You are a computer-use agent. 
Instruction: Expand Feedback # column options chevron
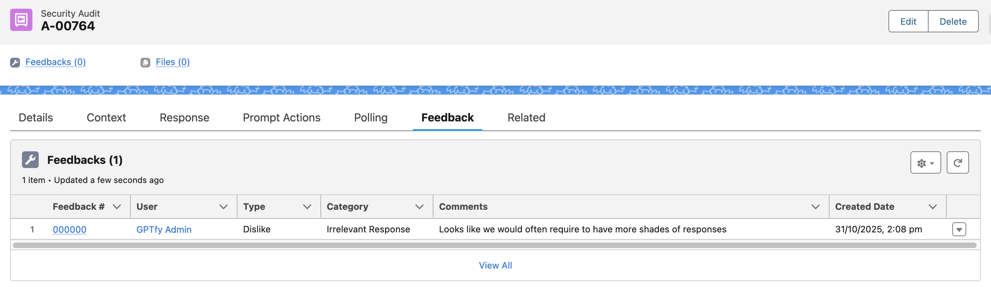click(117, 207)
